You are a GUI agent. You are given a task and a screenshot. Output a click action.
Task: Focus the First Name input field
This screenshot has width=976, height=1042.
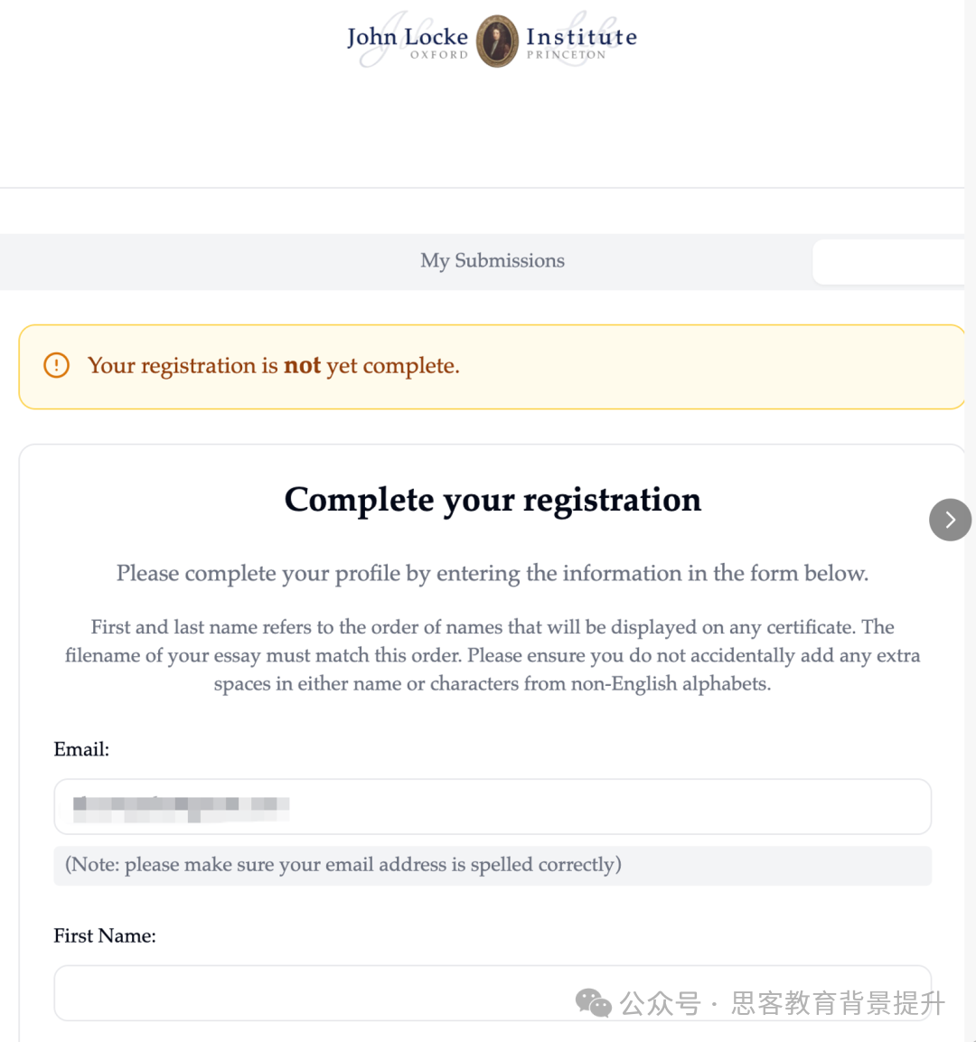click(307, 992)
